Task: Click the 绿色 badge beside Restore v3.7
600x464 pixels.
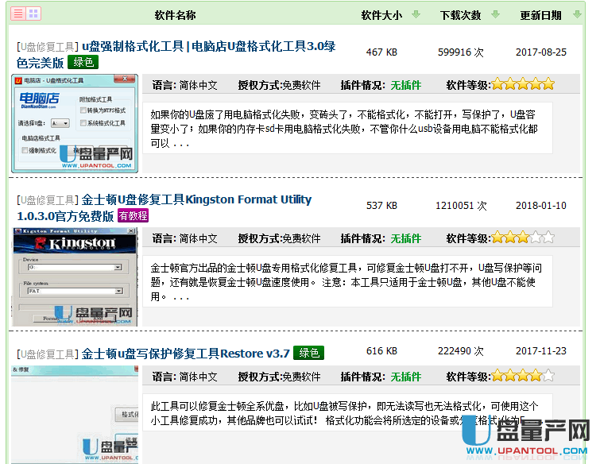Action: point(308,353)
